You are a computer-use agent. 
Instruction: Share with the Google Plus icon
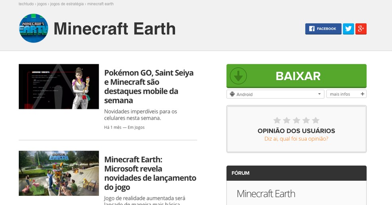[x=361, y=29]
